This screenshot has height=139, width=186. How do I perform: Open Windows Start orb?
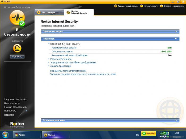click(x=5, y=134)
